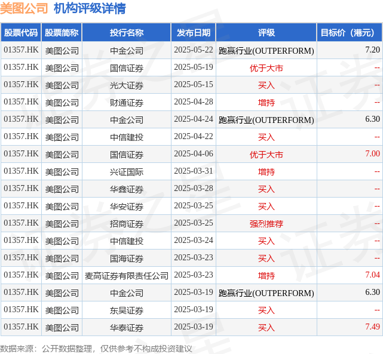Click the 机构评级详情 blue title text
The height and width of the screenshot is (354, 383).
90,8
